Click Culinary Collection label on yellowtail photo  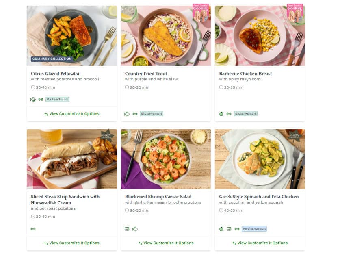(x=52, y=59)
